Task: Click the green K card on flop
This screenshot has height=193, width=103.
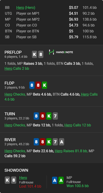Action: 45,85
